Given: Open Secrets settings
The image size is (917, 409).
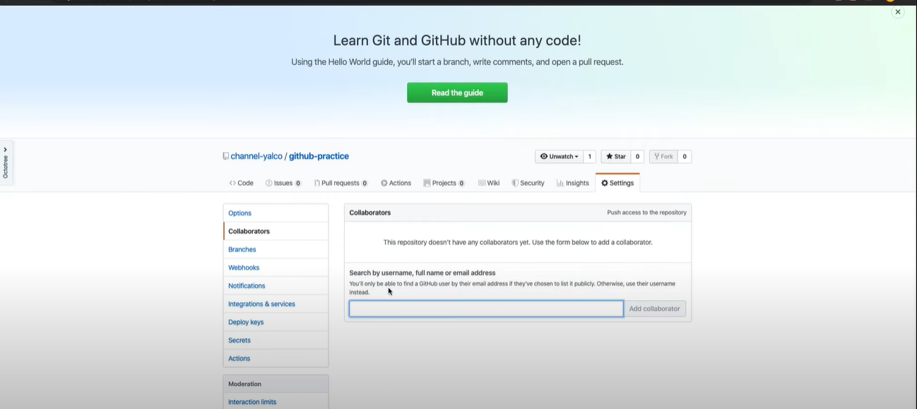Looking at the screenshot, I should click(276, 340).
